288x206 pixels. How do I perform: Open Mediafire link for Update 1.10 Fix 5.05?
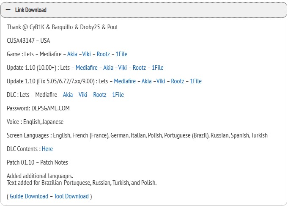(125, 81)
